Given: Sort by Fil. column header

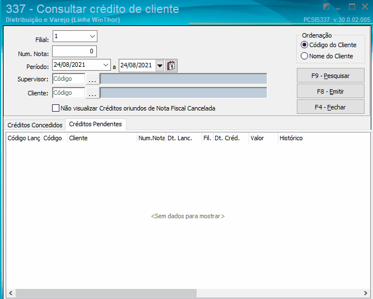Looking at the screenshot, I should click(207, 138).
